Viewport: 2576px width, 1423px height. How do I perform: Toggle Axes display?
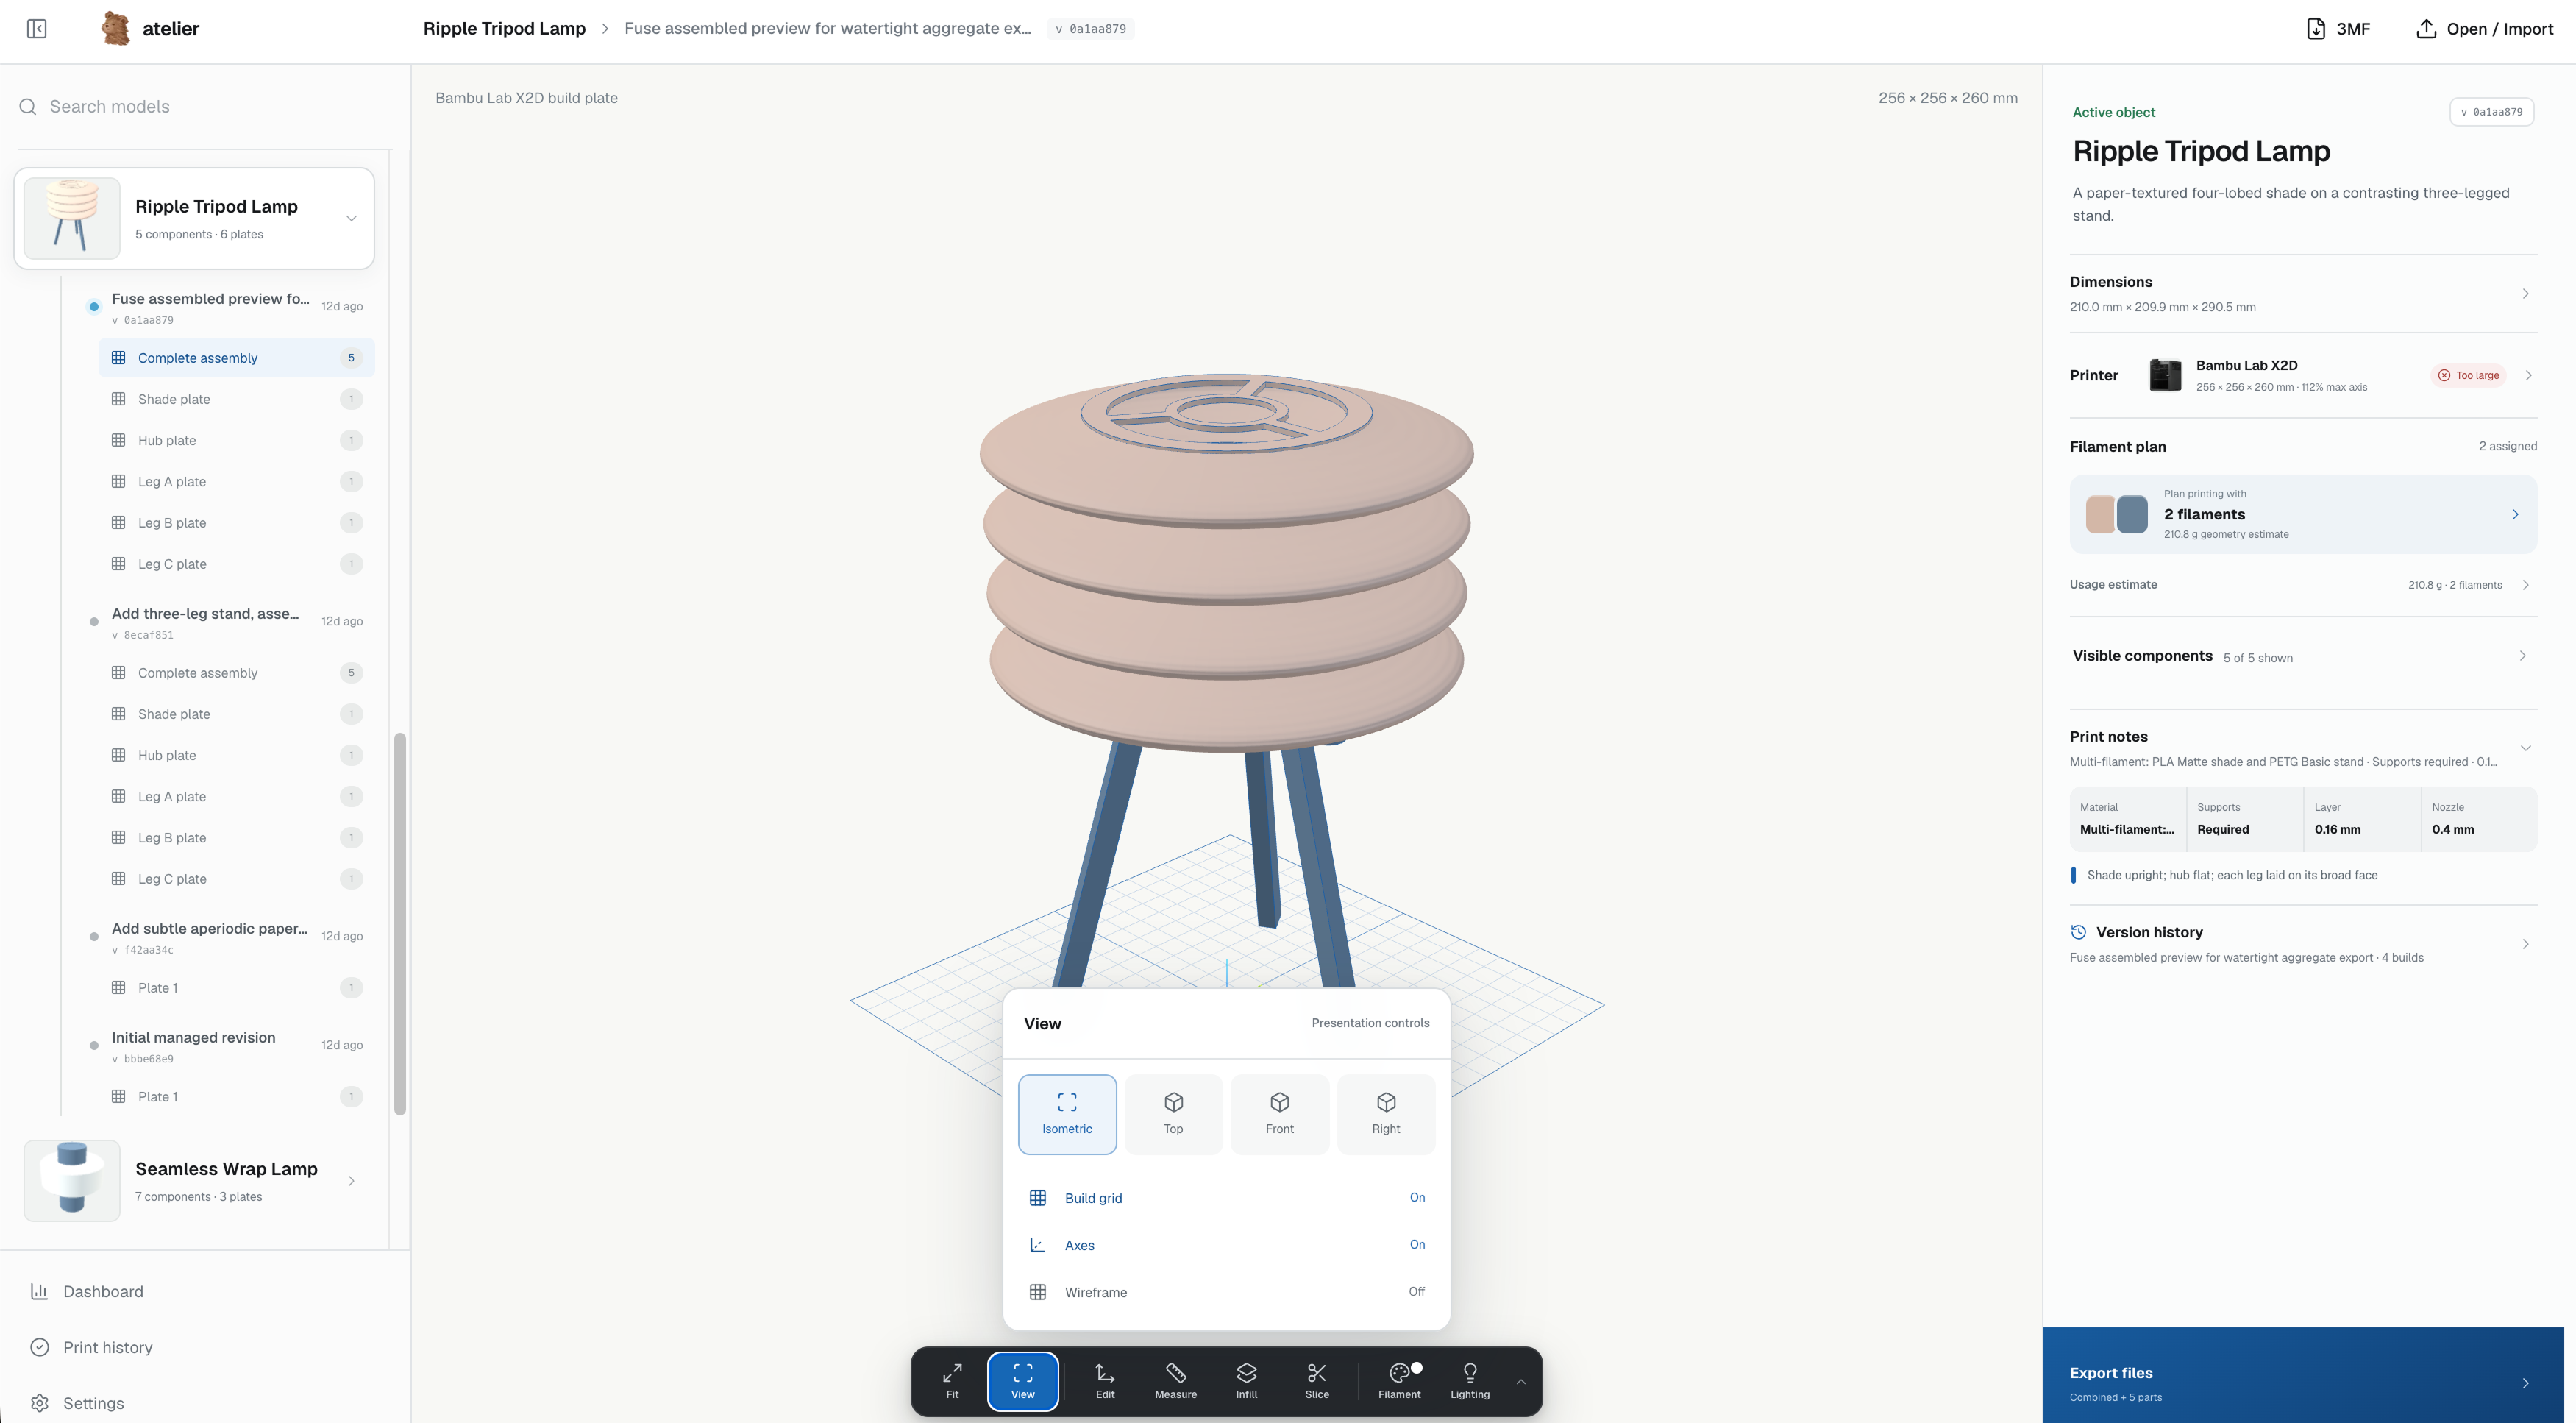tap(1227, 1244)
